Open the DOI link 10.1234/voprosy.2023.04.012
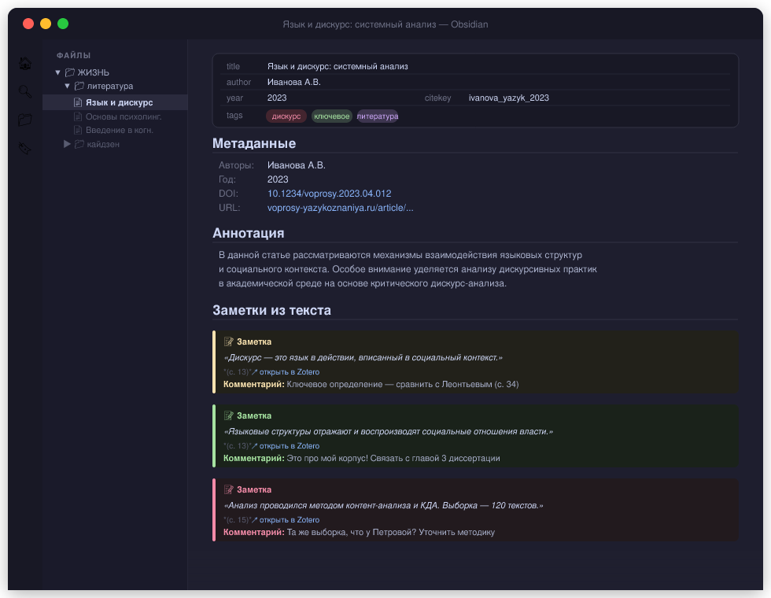This screenshot has height=598, width=771. point(330,194)
